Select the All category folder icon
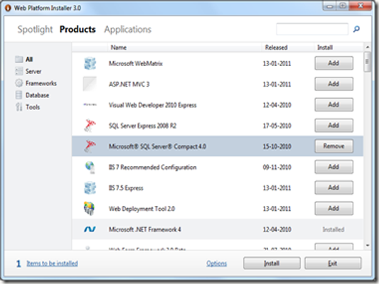 tap(19, 59)
